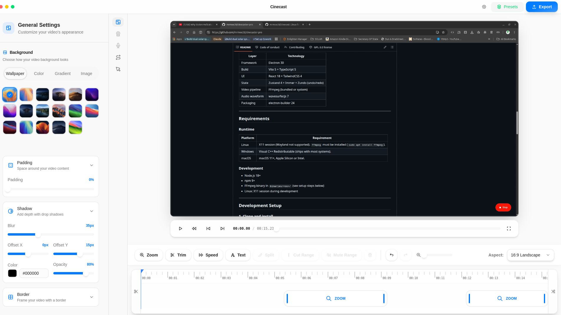Click the left scissors icon on timeline
The image size is (561, 315).
pos(136,291)
